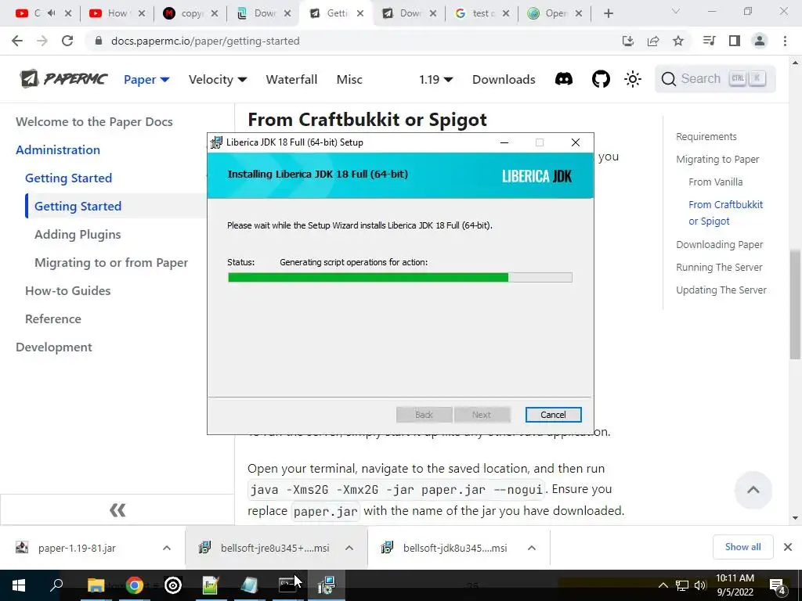Open the volume tray icon

pyautogui.click(x=700, y=585)
